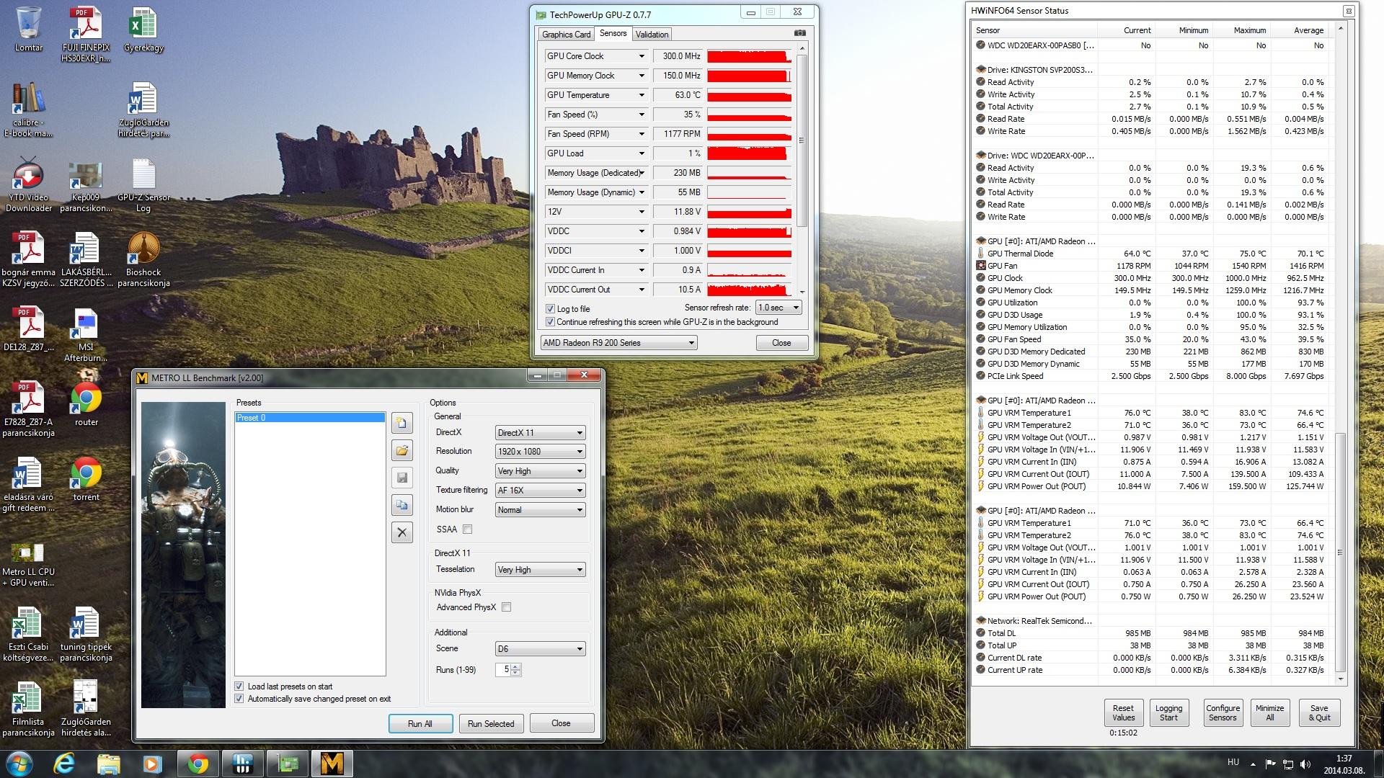This screenshot has height=778, width=1384.
Task: Select the Metro LL CPU + GPU desktop icon
Action: pos(29,564)
